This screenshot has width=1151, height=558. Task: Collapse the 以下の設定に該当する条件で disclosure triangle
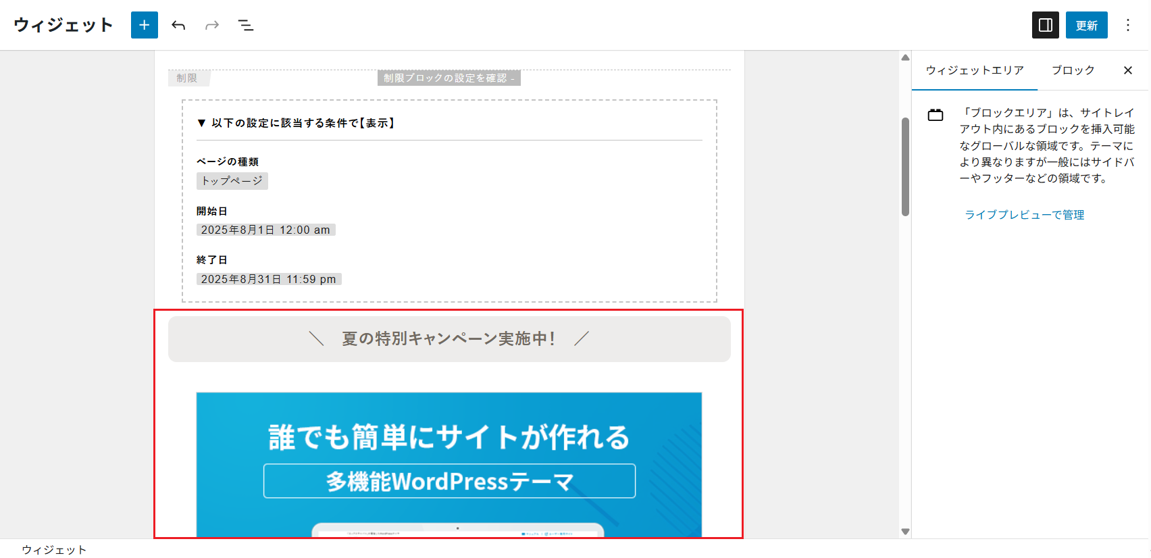coord(201,123)
